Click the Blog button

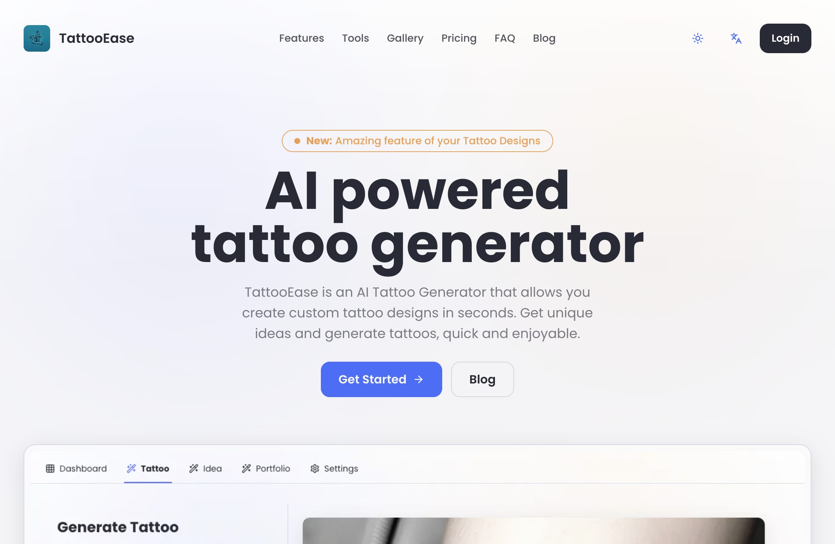(481, 379)
